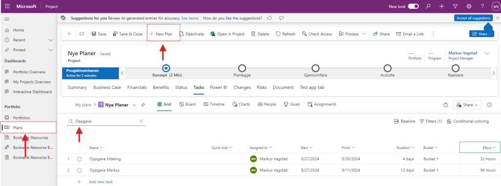Viewport: 501px width, 186px height.
Task: Click the thumbs up feedback icon
Action: coord(270,18)
